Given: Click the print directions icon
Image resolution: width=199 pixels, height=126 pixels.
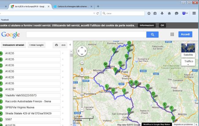Looking at the screenshot, I should 56,45.
